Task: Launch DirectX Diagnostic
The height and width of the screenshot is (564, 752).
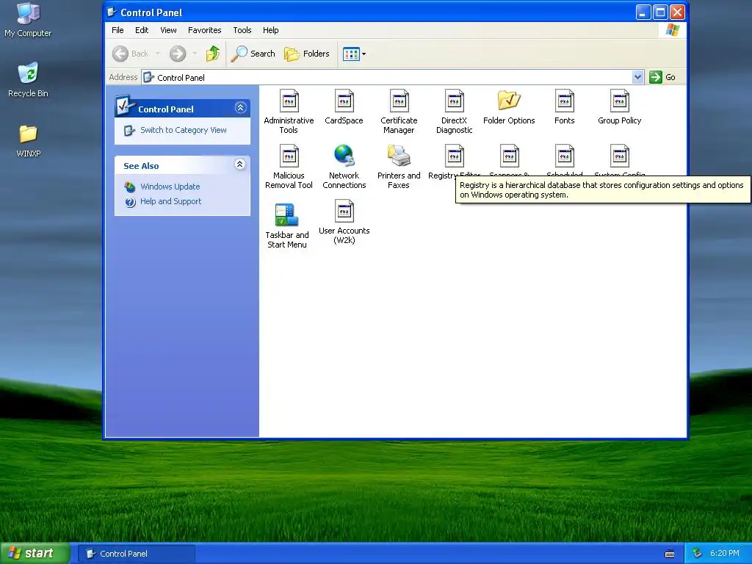Action: (x=454, y=101)
